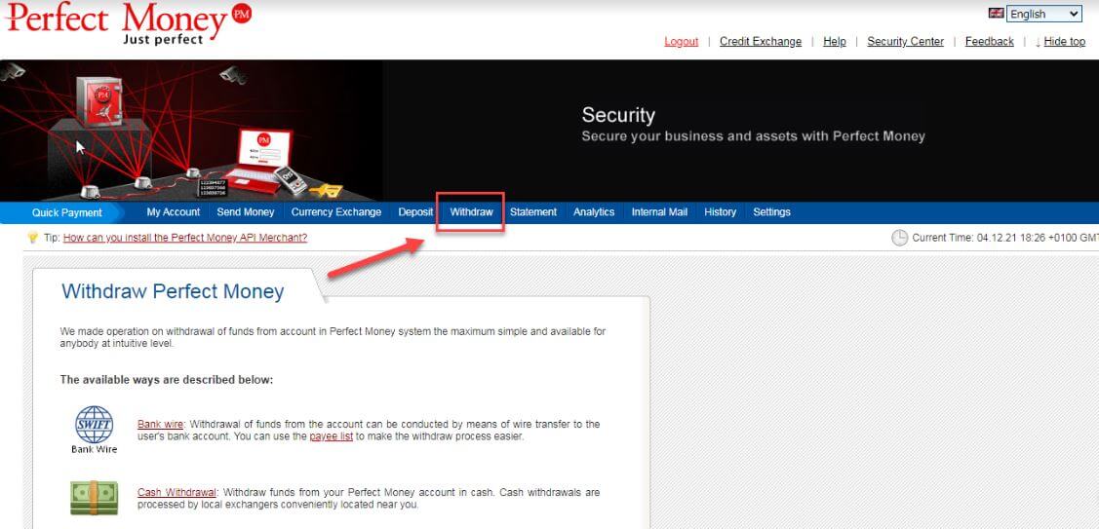
Task: Open the My Account menu item
Action: tap(174, 212)
